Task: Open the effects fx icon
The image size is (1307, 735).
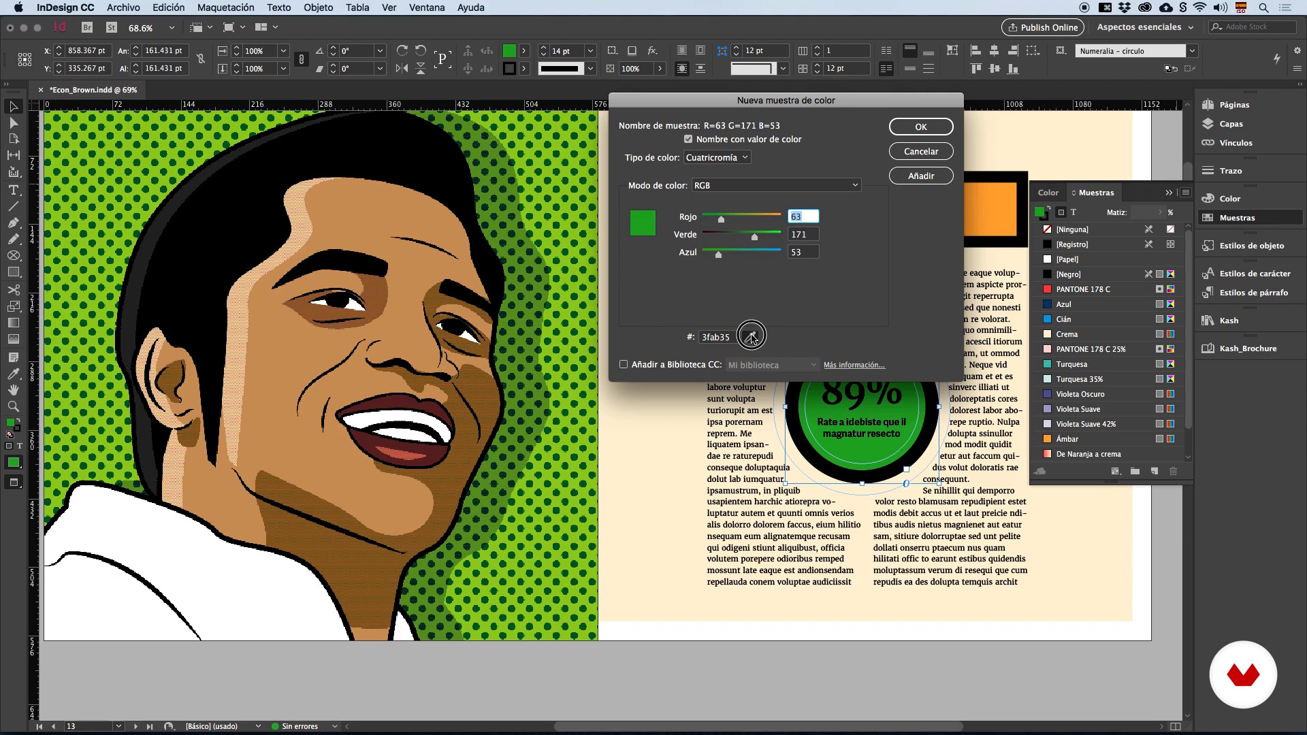Action: [652, 50]
